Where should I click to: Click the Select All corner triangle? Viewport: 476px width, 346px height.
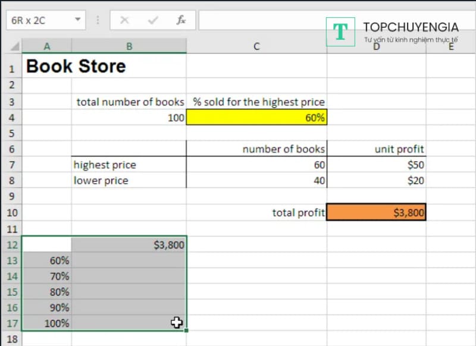[x=11, y=46]
